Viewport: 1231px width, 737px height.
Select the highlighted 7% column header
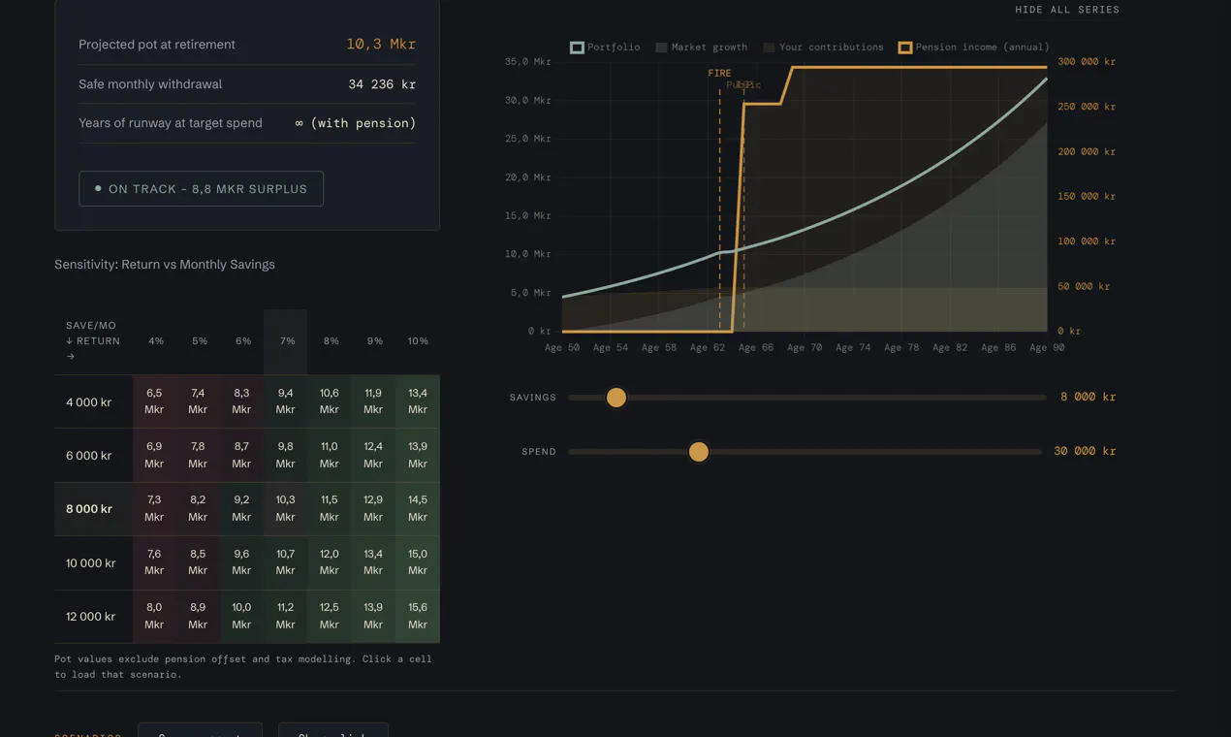286,341
